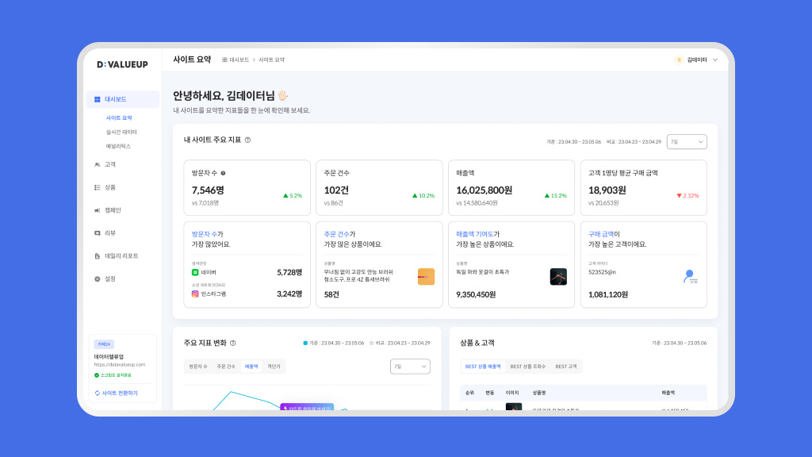Click the 58건 order count
812x457 pixels.
331,294
